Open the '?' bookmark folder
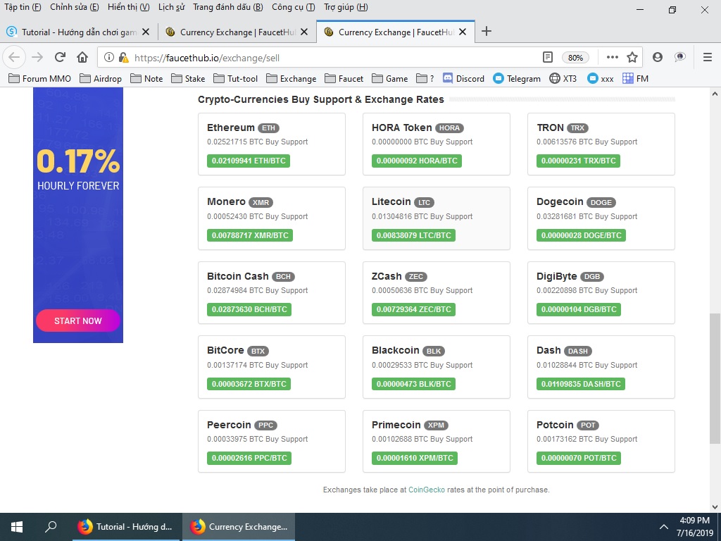This screenshot has width=721, height=541. [425, 78]
